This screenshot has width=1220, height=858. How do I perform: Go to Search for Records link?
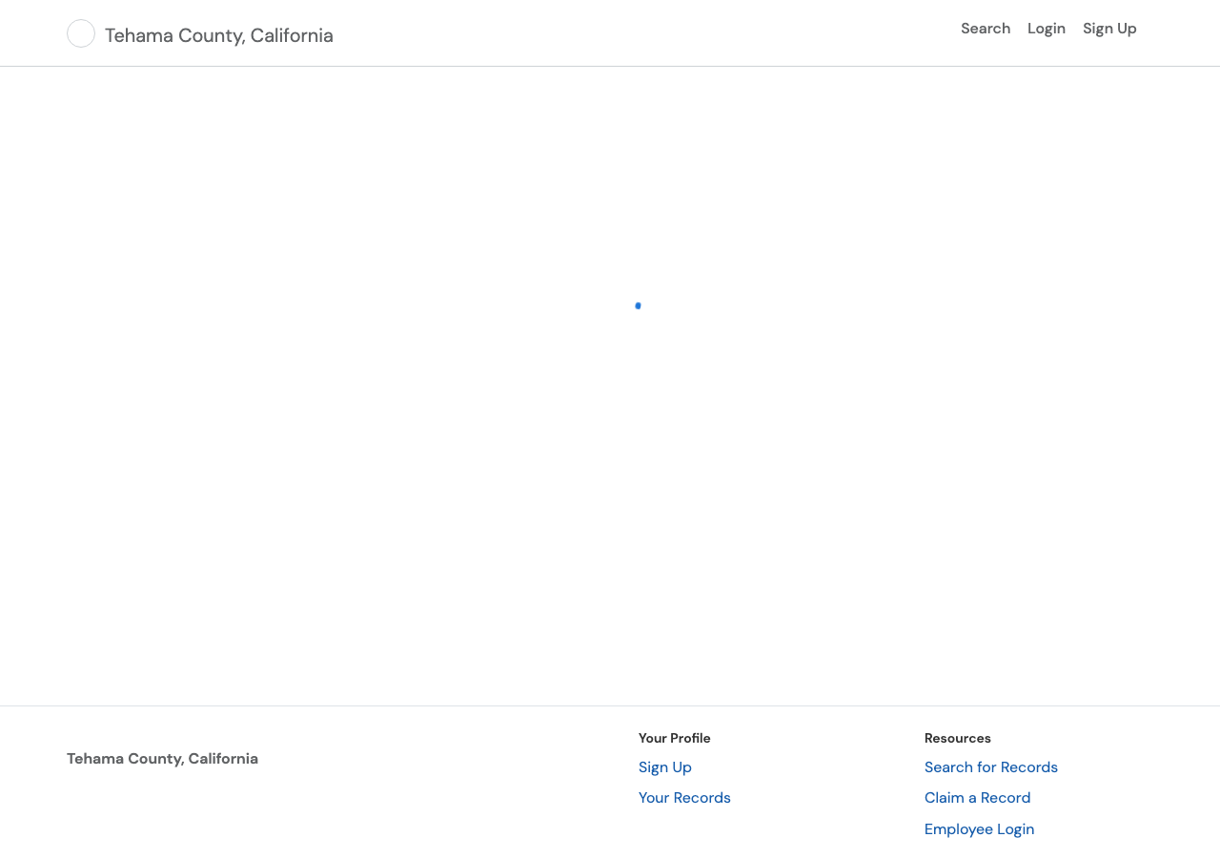[x=991, y=767]
